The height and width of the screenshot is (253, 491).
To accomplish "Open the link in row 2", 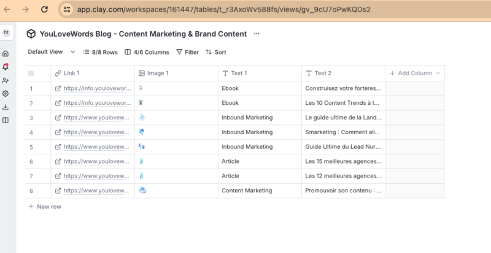I will pyautogui.click(x=97, y=103).
